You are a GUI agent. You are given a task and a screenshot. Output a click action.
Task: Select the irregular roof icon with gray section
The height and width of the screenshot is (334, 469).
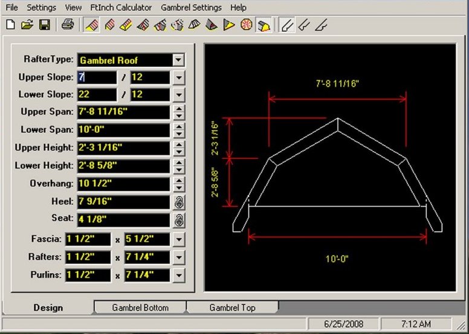click(x=160, y=25)
